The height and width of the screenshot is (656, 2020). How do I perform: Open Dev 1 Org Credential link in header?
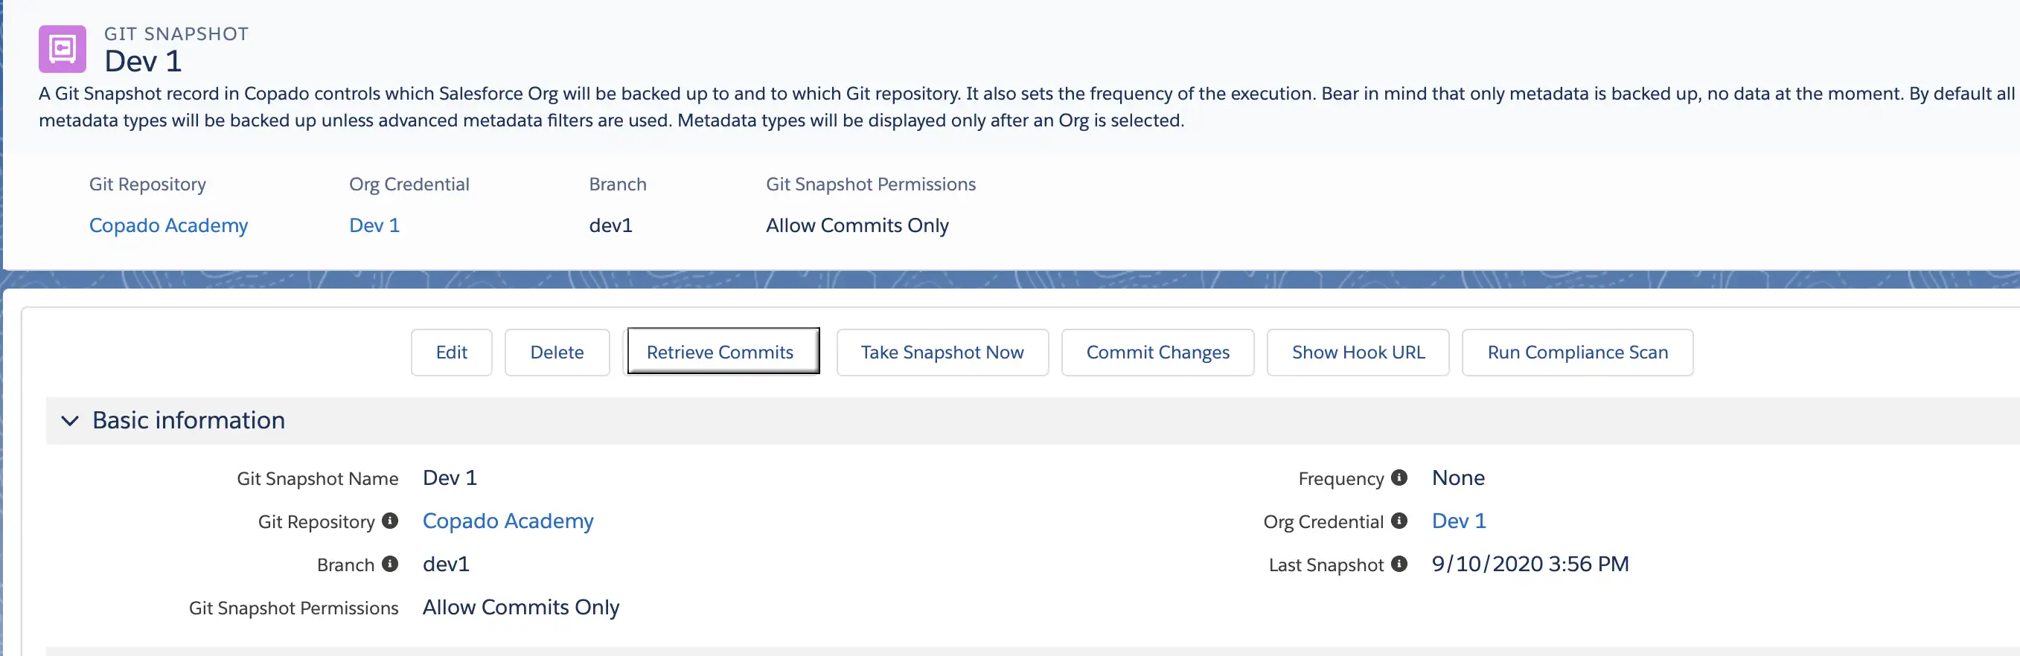point(374,225)
